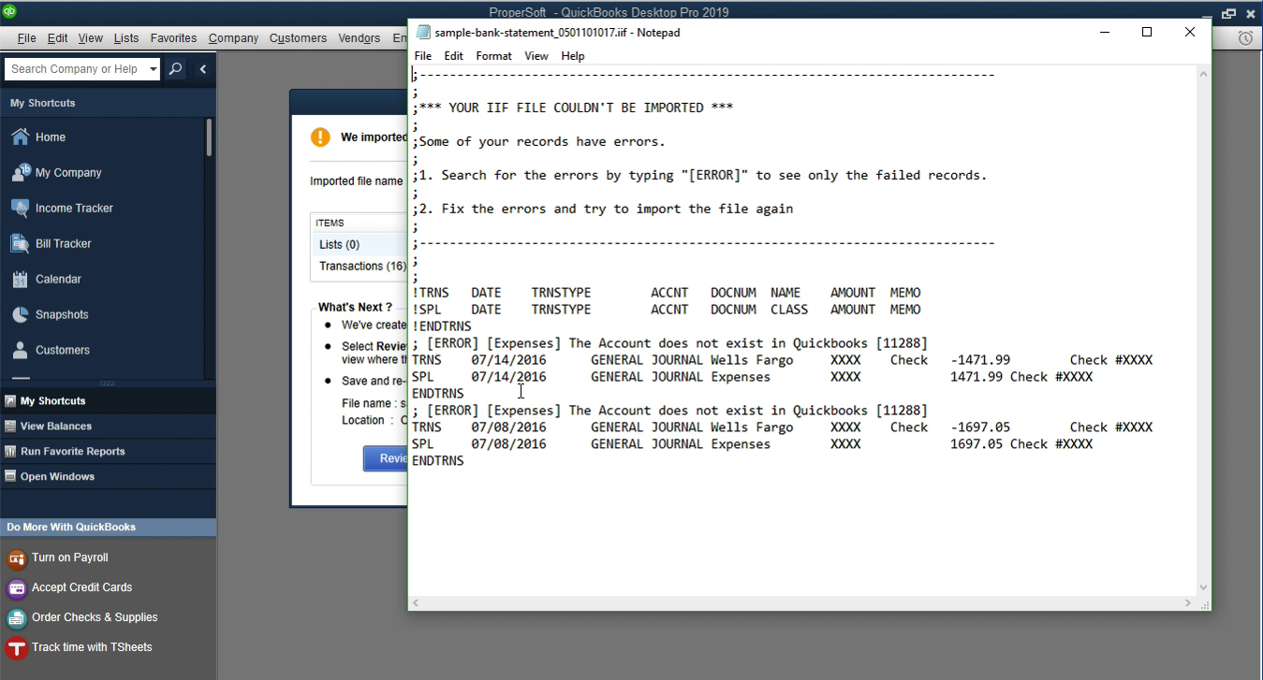
Task: Click Accept Credit Cards link
Action: pyautogui.click(x=81, y=587)
